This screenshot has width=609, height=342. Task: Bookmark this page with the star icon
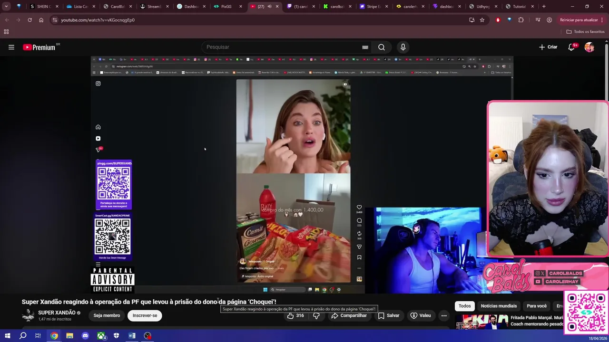click(482, 20)
